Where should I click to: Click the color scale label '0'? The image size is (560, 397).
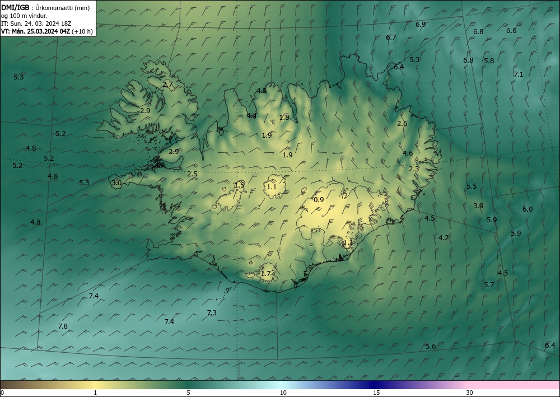[x=2, y=393]
